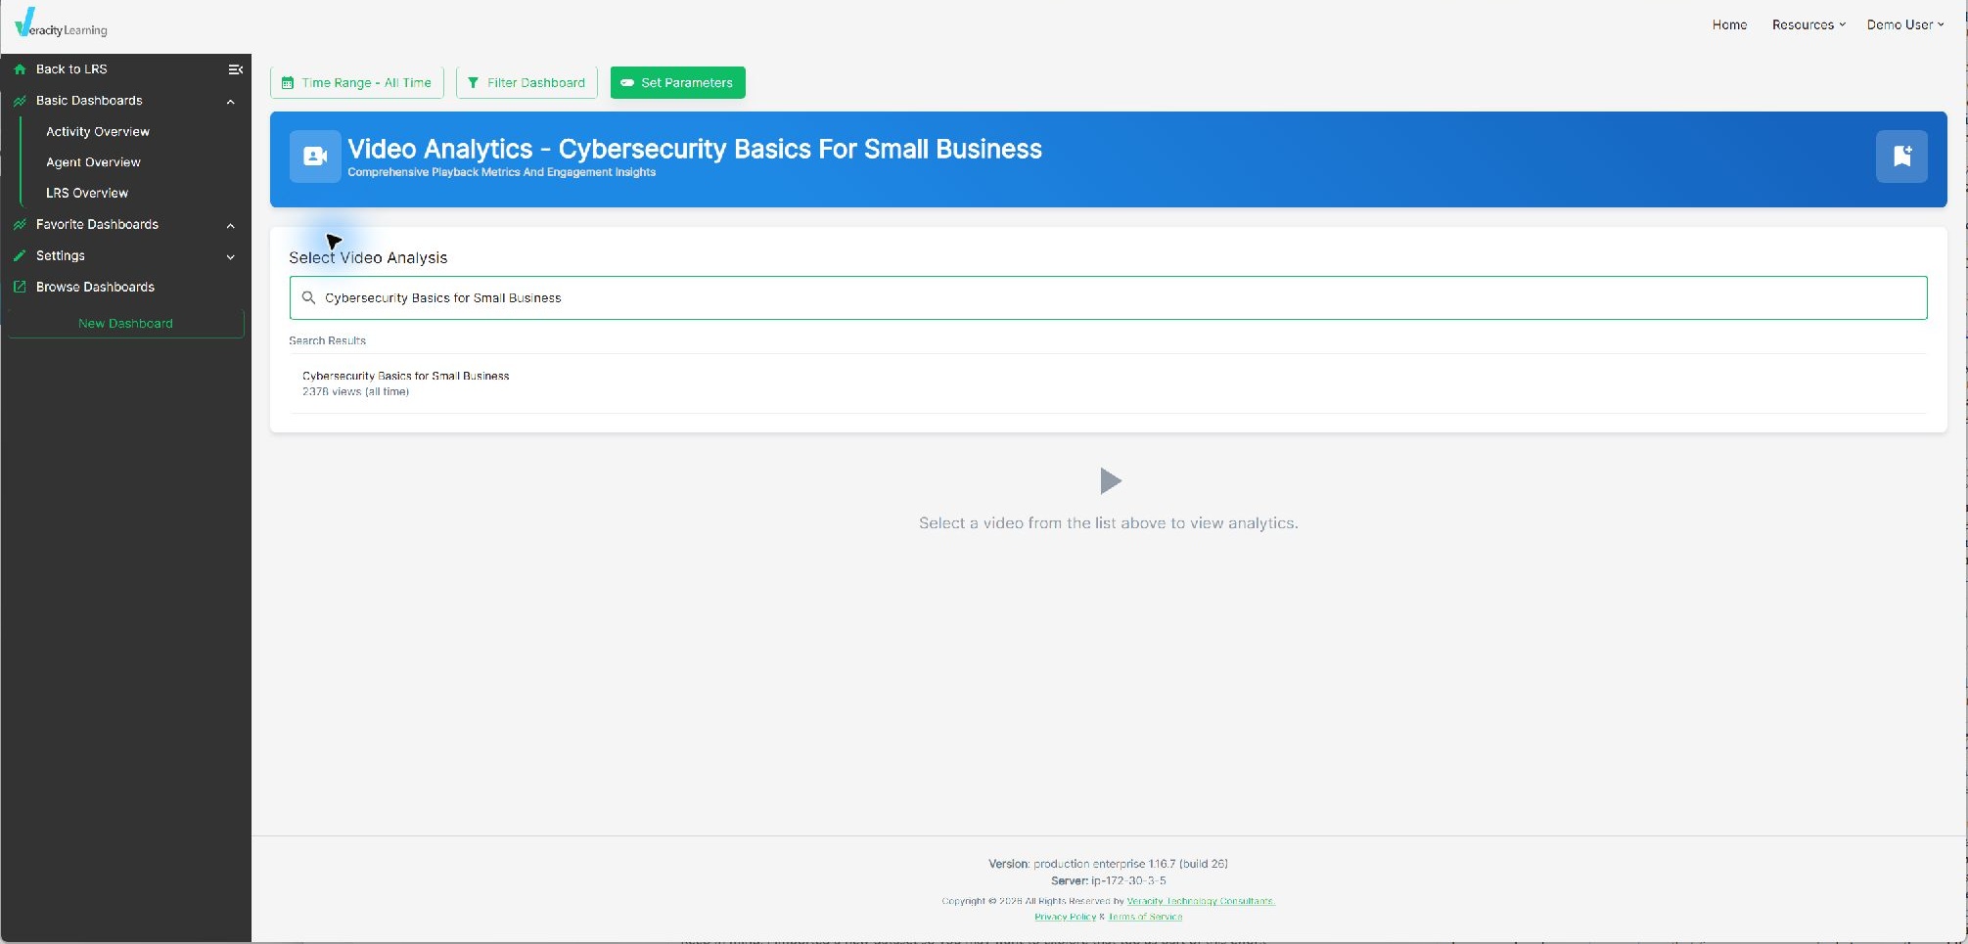Collapse the Favorite Dashboards section chevron
The height and width of the screenshot is (944, 1968).
point(231,226)
